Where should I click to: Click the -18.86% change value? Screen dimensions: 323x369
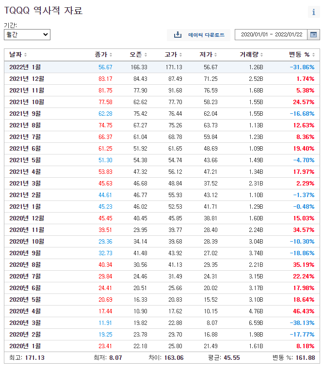[x=302, y=253]
